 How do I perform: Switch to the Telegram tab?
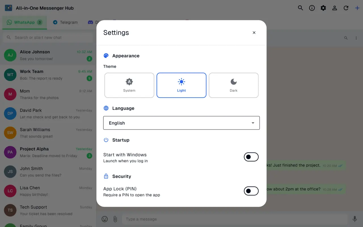pos(65,22)
